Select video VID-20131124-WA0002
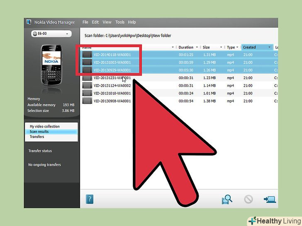 112,86
